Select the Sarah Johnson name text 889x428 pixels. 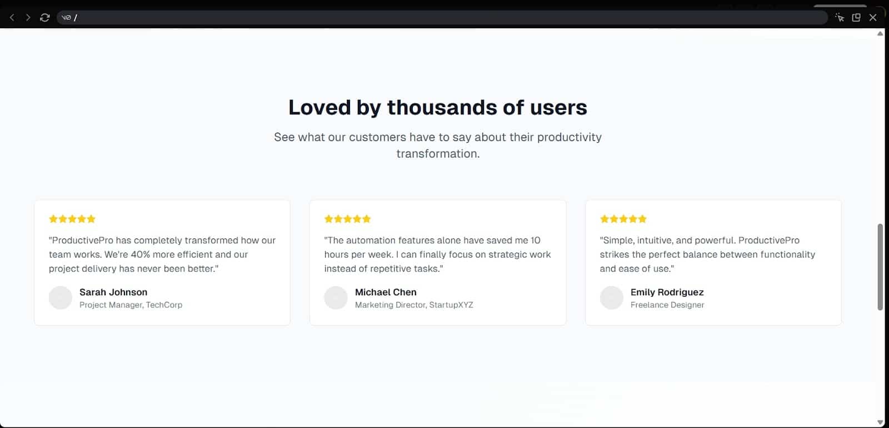113,292
